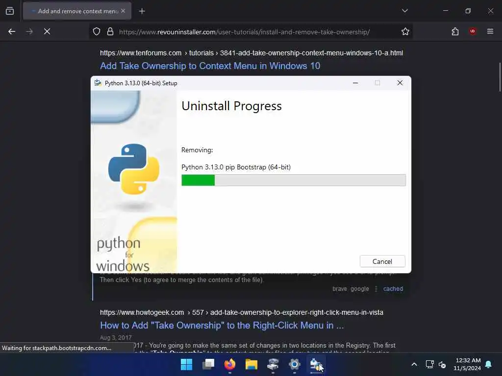Viewport: 502px width, 376px height.
Task: Switch to Firefox on the taskbar
Action: point(229,364)
